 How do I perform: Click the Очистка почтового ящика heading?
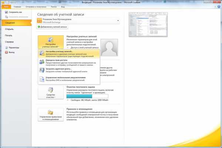click(x=81, y=87)
